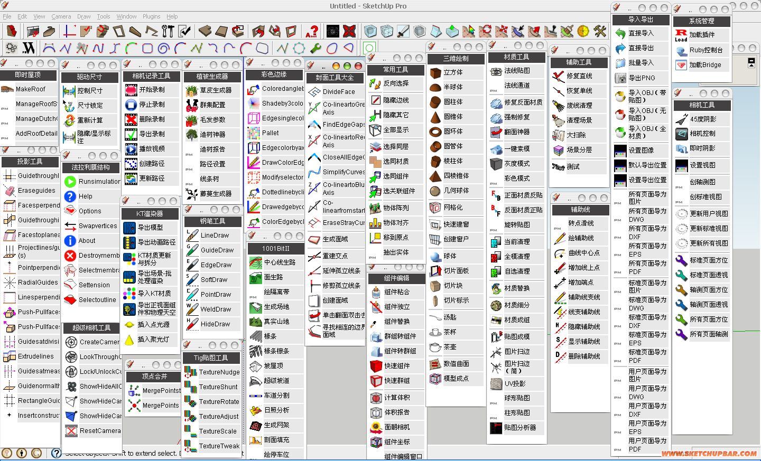Click the 控制尺寸 icon in 驱动尺寸 toolbar

[70, 91]
